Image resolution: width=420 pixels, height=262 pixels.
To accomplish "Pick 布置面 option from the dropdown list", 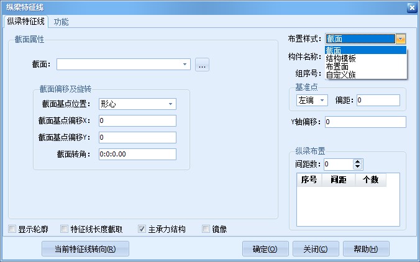I will tap(337, 66).
